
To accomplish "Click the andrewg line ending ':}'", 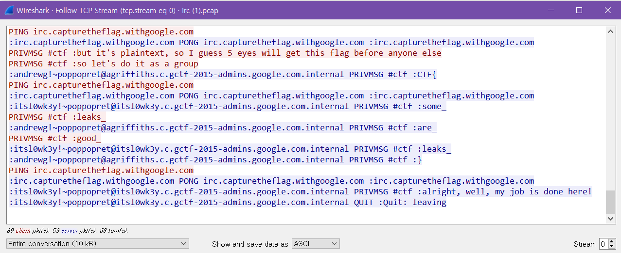I will pyautogui.click(x=215, y=160).
